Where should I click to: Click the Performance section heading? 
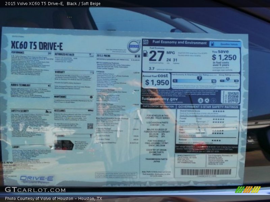tap(18, 53)
